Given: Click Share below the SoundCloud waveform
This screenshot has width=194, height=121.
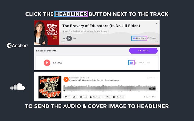Looking at the screenshot, I should tap(84, 97).
